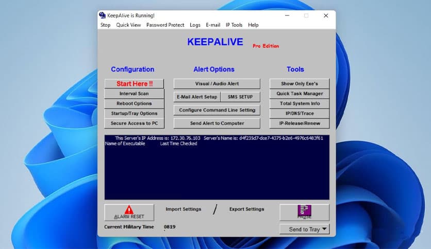The height and width of the screenshot is (249, 431).
Task: Click the server name d4f235d7 text
Action: (x=281, y=138)
